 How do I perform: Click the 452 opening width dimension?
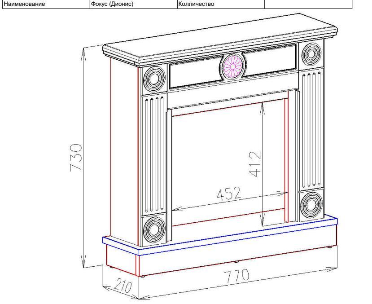pos(229,194)
